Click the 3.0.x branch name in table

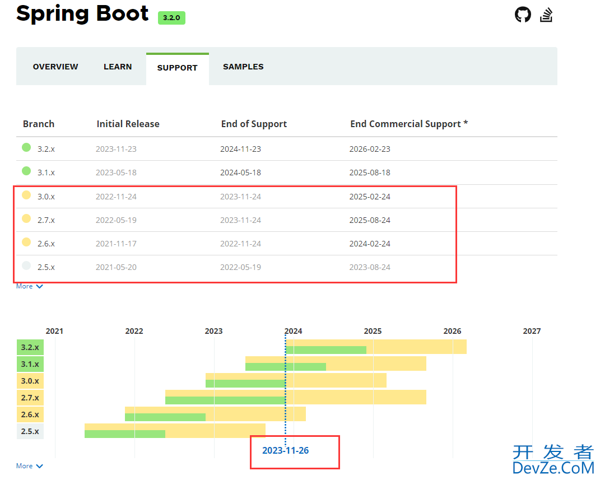pos(46,197)
